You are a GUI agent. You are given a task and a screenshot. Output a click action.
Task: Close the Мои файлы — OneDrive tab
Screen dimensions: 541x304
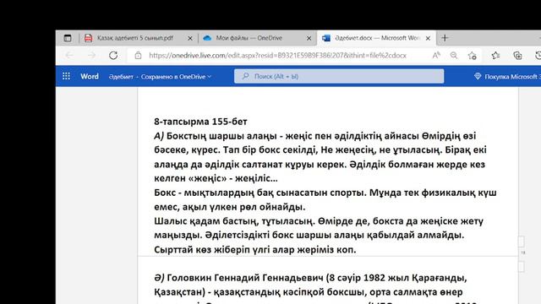309,38
